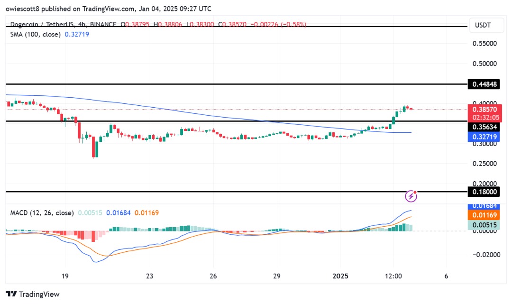
Task: Click the 2025 marker on time axis
Action: pos(340,276)
